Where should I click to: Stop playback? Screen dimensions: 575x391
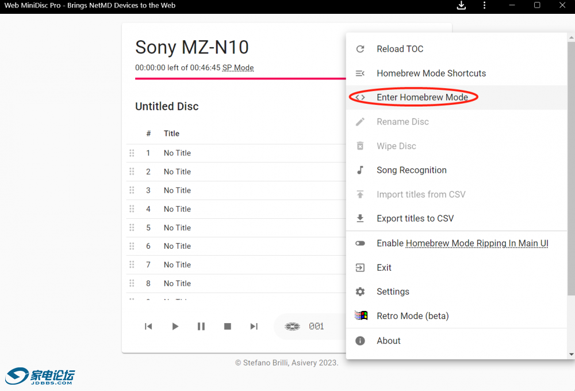click(228, 327)
